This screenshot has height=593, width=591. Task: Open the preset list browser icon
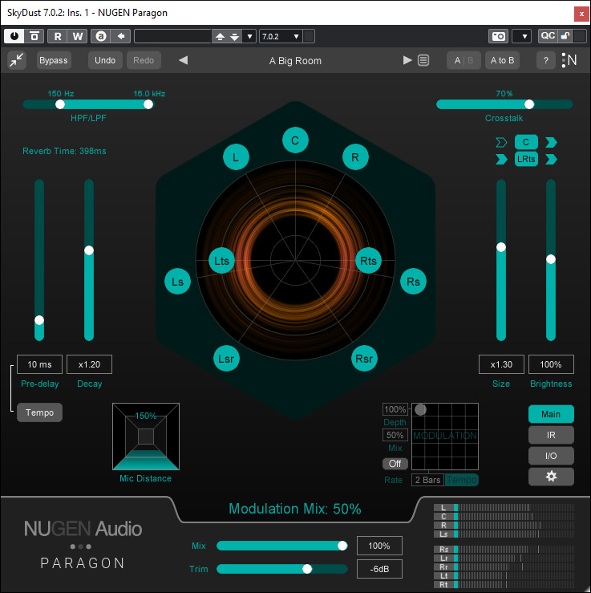423,60
